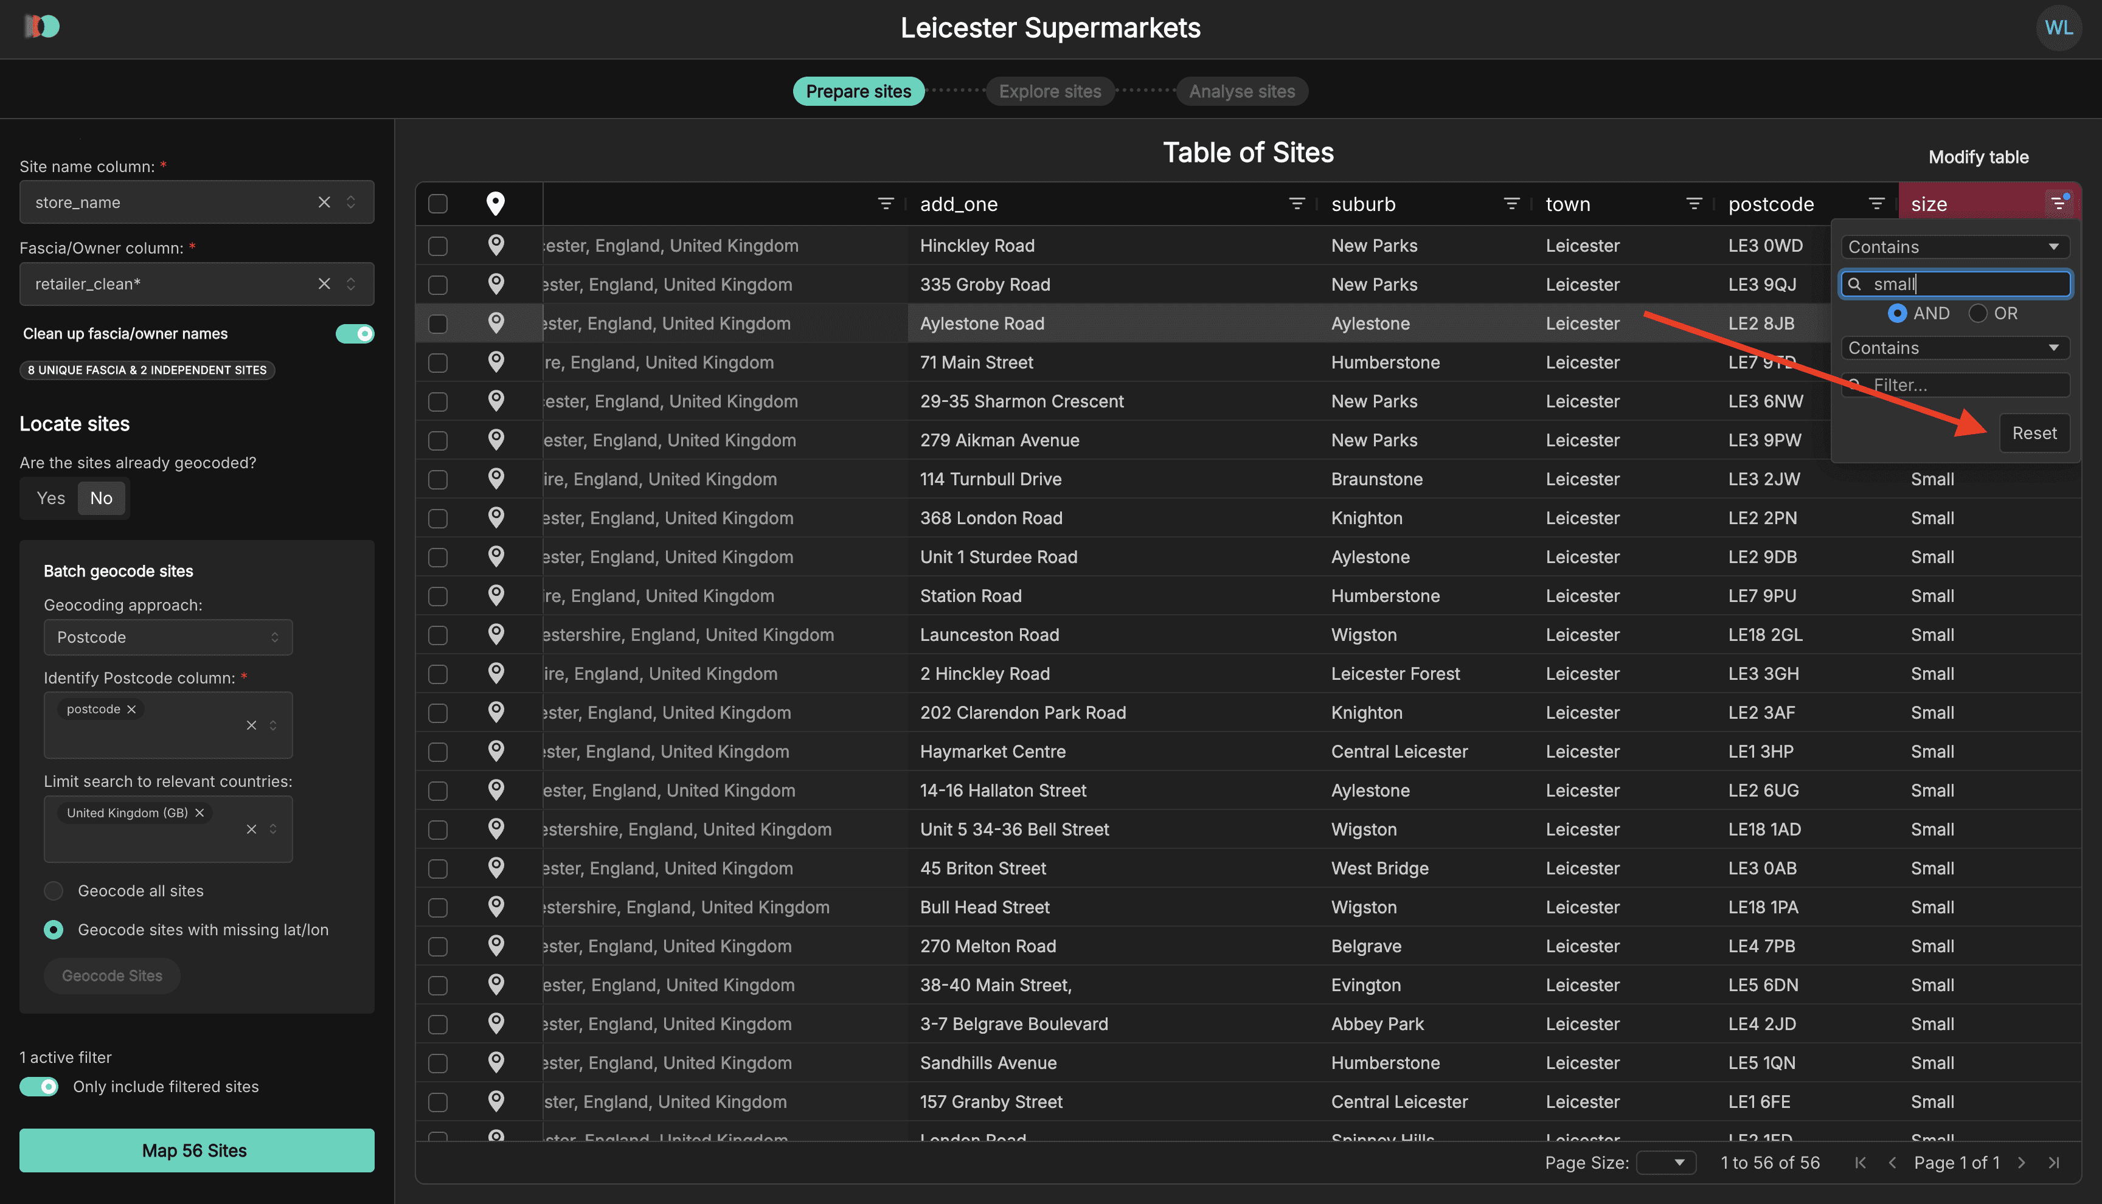Go to first page of table
This screenshot has width=2102, height=1204.
coord(1861,1163)
